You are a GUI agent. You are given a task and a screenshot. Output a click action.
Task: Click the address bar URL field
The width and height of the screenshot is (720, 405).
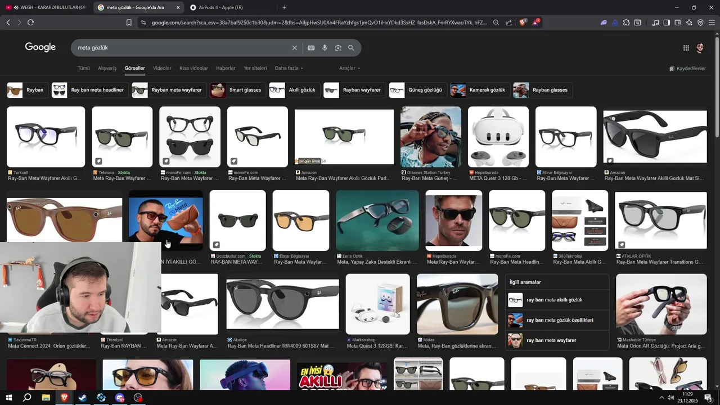click(318, 22)
